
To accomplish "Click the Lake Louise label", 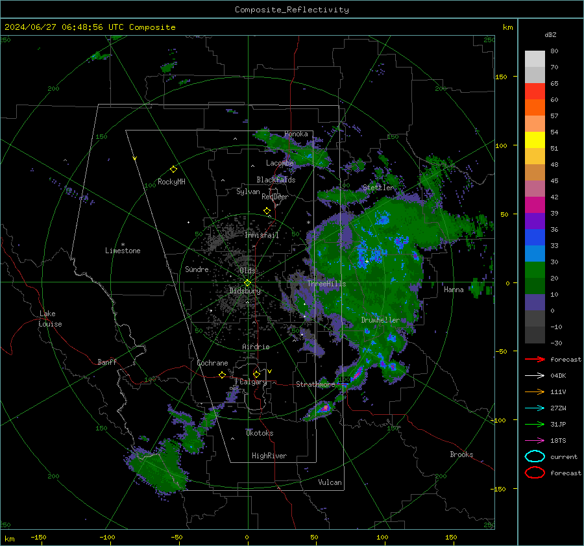I will coord(50,319).
